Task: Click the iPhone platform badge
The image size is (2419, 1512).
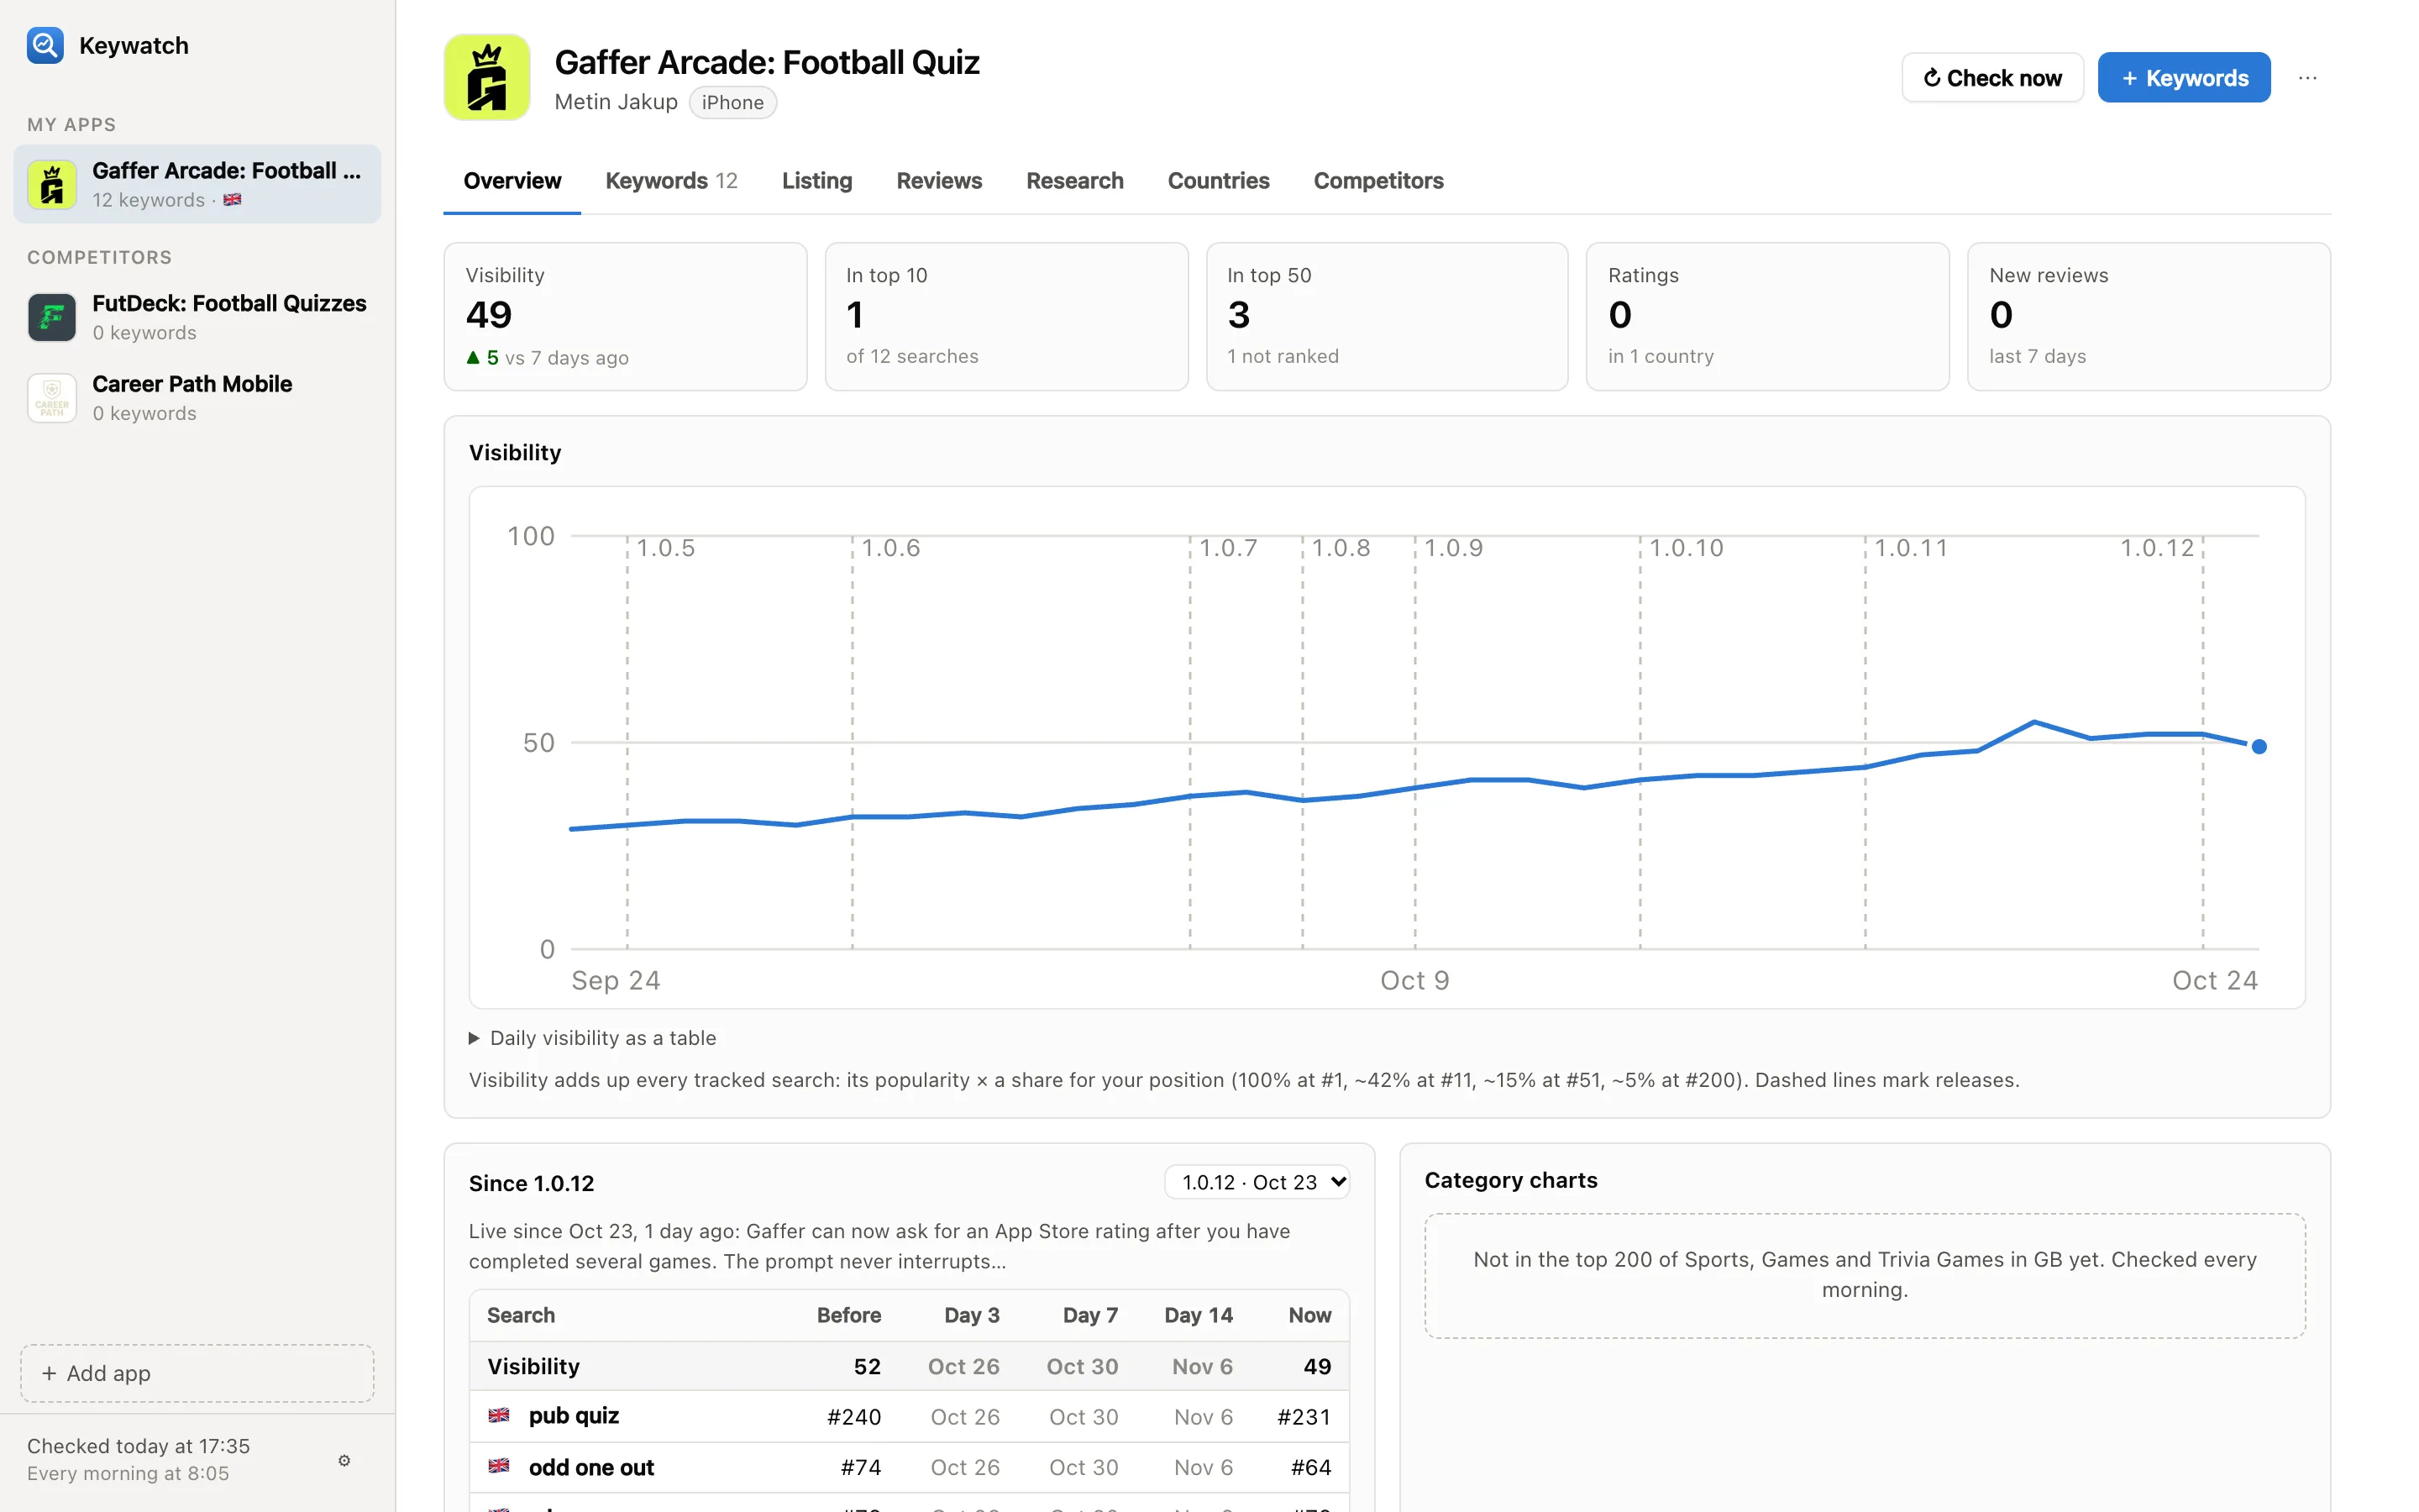Action: (x=732, y=102)
